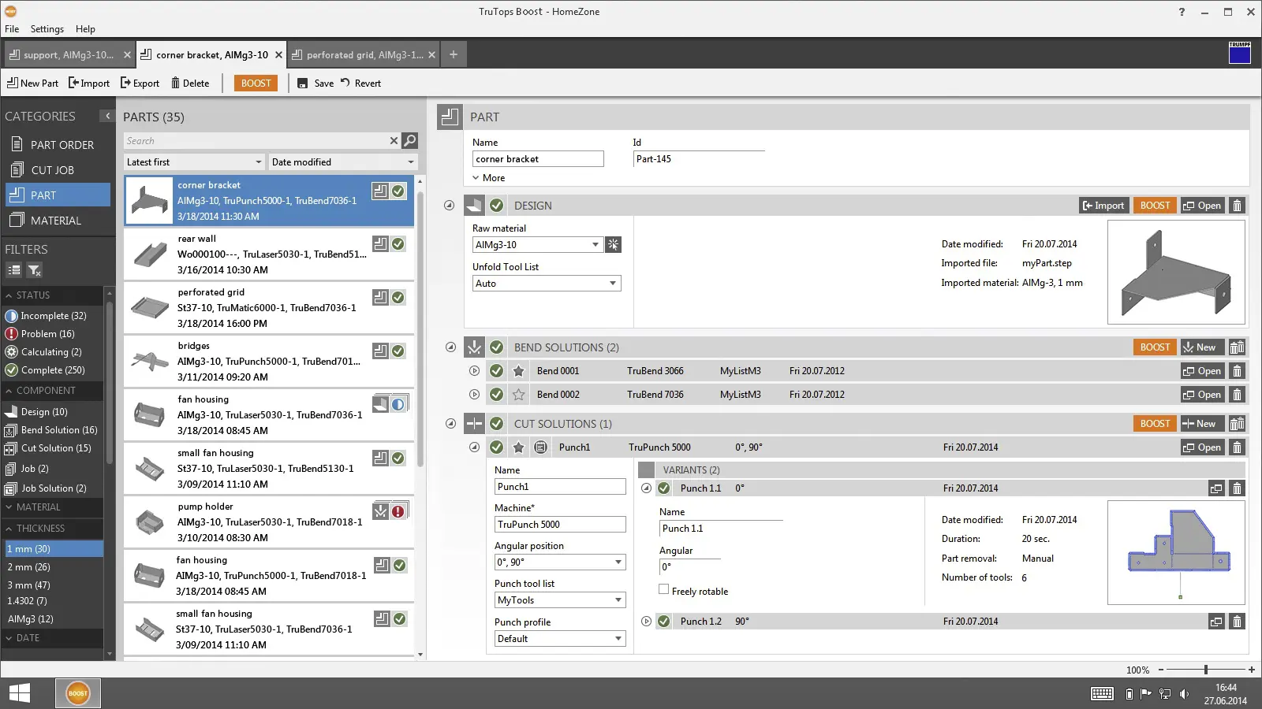Delete the Design section with trash icon
Viewport: 1262px width, 709px height.
(1237, 206)
